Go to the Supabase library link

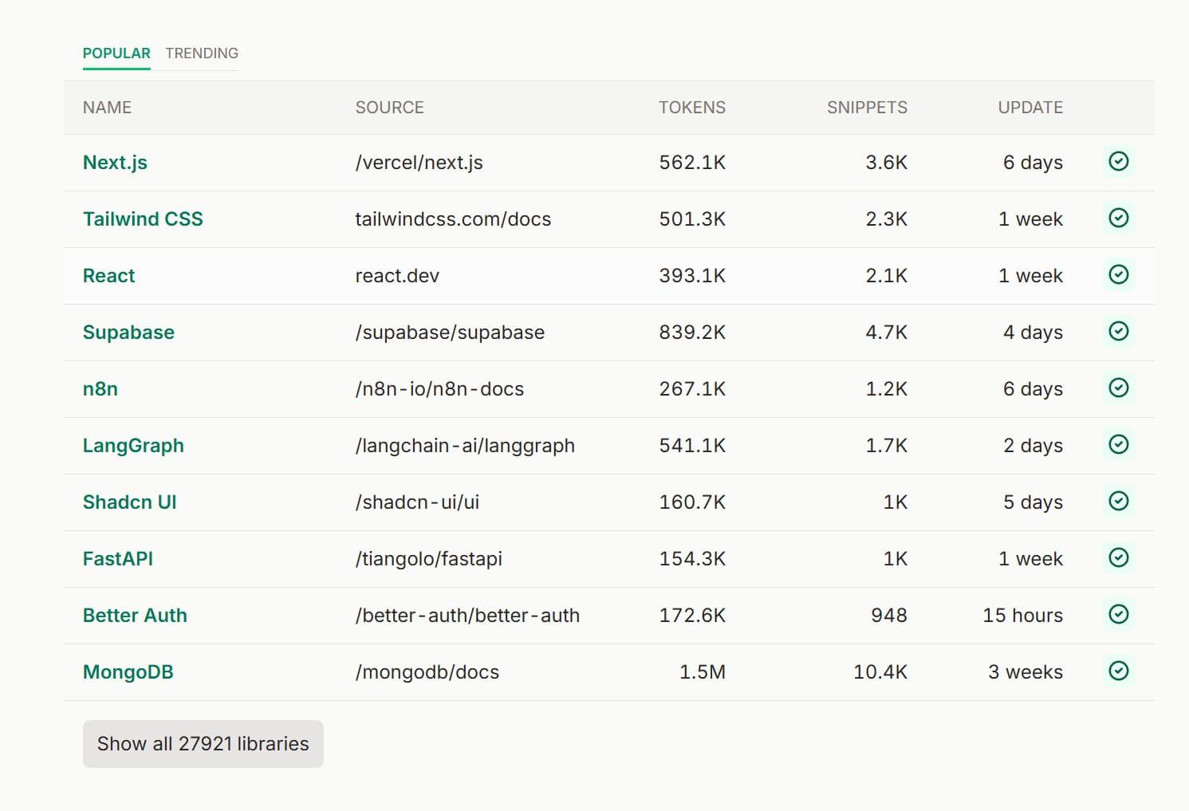coord(128,333)
